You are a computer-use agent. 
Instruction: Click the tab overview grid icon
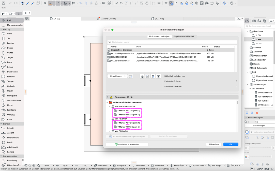click(x=27, y=19)
